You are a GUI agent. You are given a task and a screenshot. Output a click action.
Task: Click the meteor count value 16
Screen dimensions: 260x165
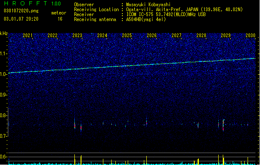click(60, 19)
